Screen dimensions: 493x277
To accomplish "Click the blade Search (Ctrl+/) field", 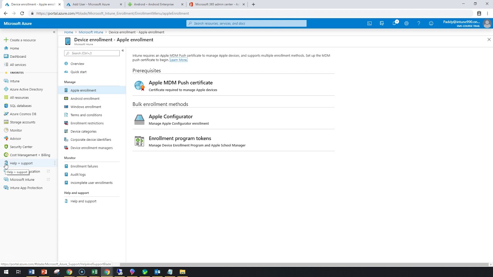I will point(92,53).
